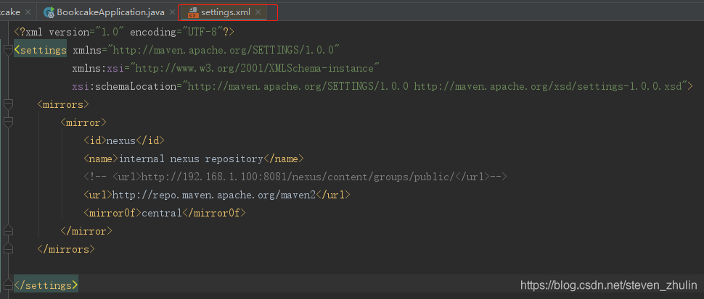Click fold marker beside closing settings tag

click(8, 285)
